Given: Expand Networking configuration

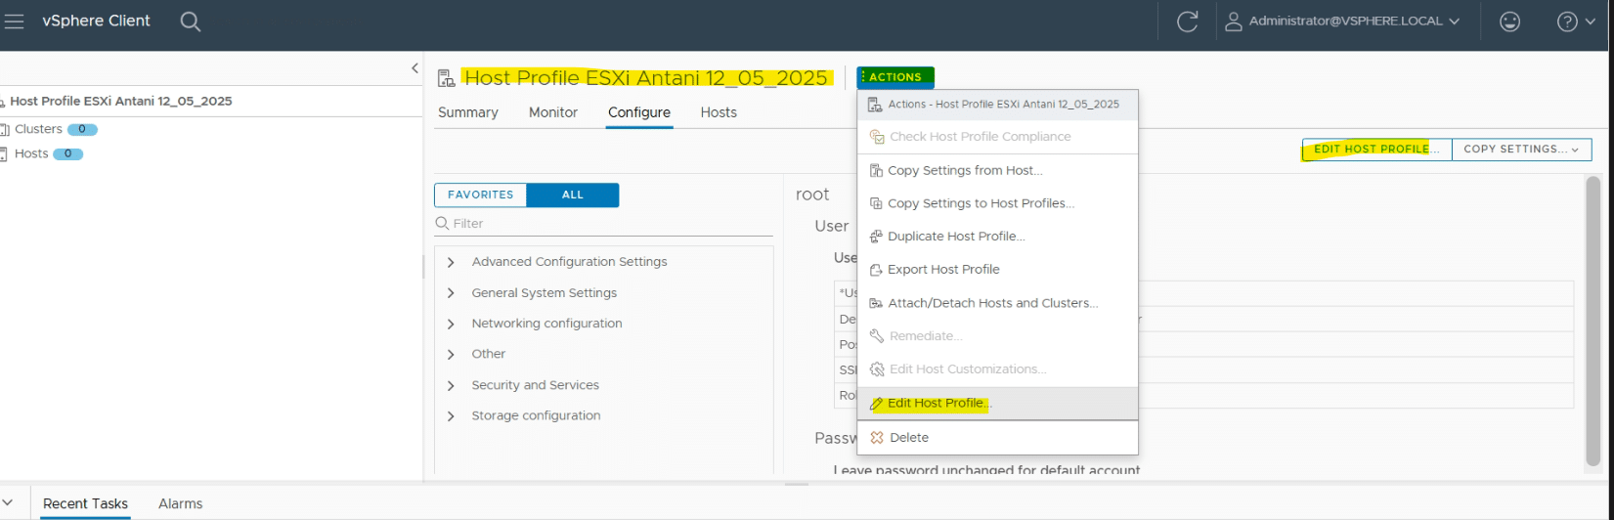Looking at the screenshot, I should click(451, 324).
